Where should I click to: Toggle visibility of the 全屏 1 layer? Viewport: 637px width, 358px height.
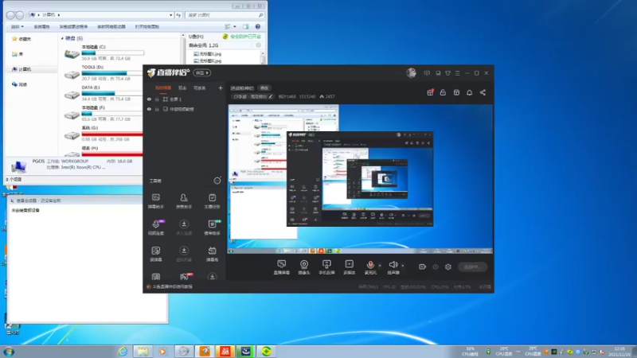149,99
